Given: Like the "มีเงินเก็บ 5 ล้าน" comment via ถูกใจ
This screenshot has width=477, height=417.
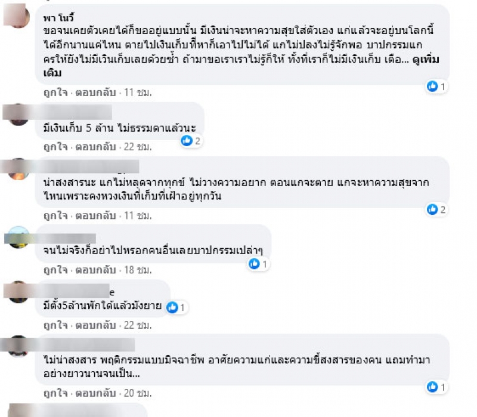Looking at the screenshot, I should tap(54, 146).
